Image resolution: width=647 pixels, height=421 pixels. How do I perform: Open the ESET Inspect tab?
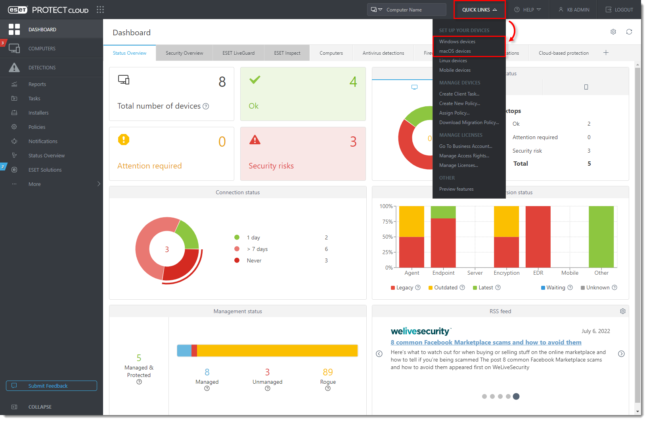287,53
